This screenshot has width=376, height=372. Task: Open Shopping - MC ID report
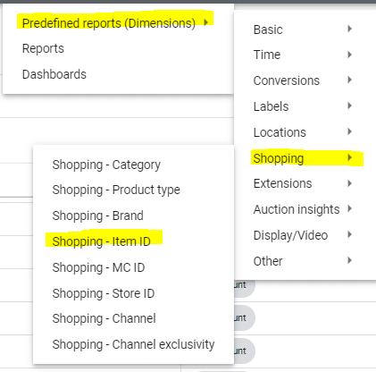(133, 267)
